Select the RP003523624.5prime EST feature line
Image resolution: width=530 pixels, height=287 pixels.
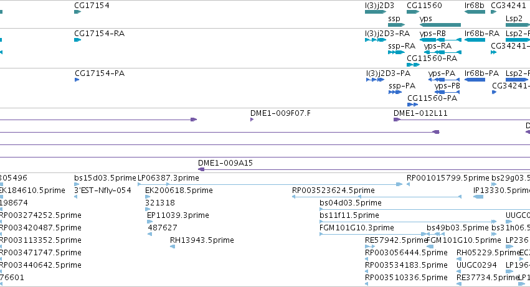[x=377, y=197]
